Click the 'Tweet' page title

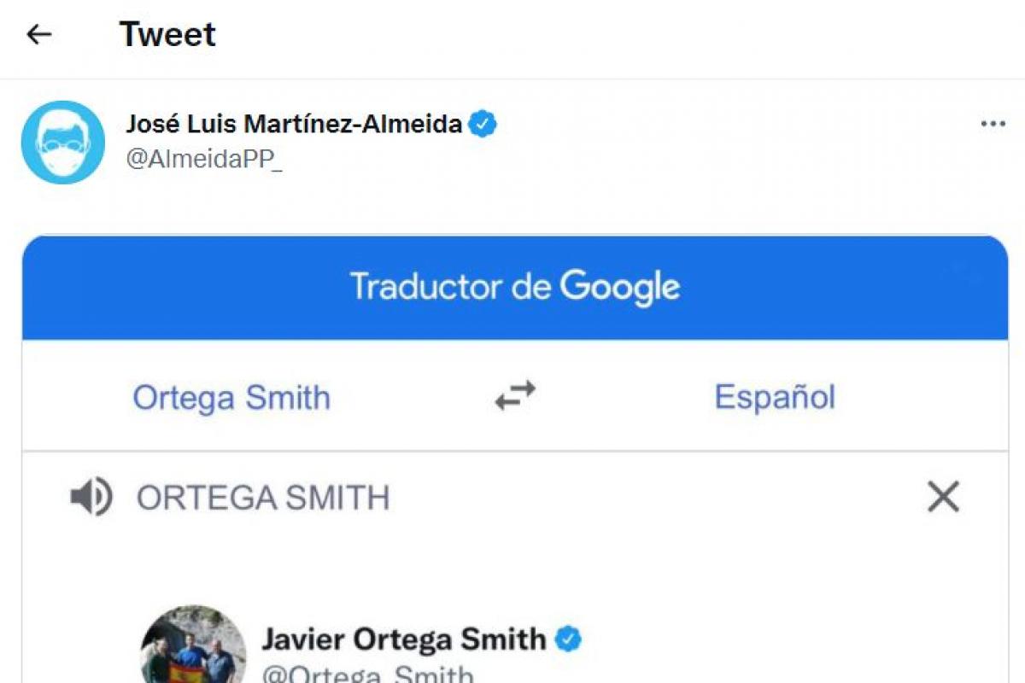coord(167,34)
